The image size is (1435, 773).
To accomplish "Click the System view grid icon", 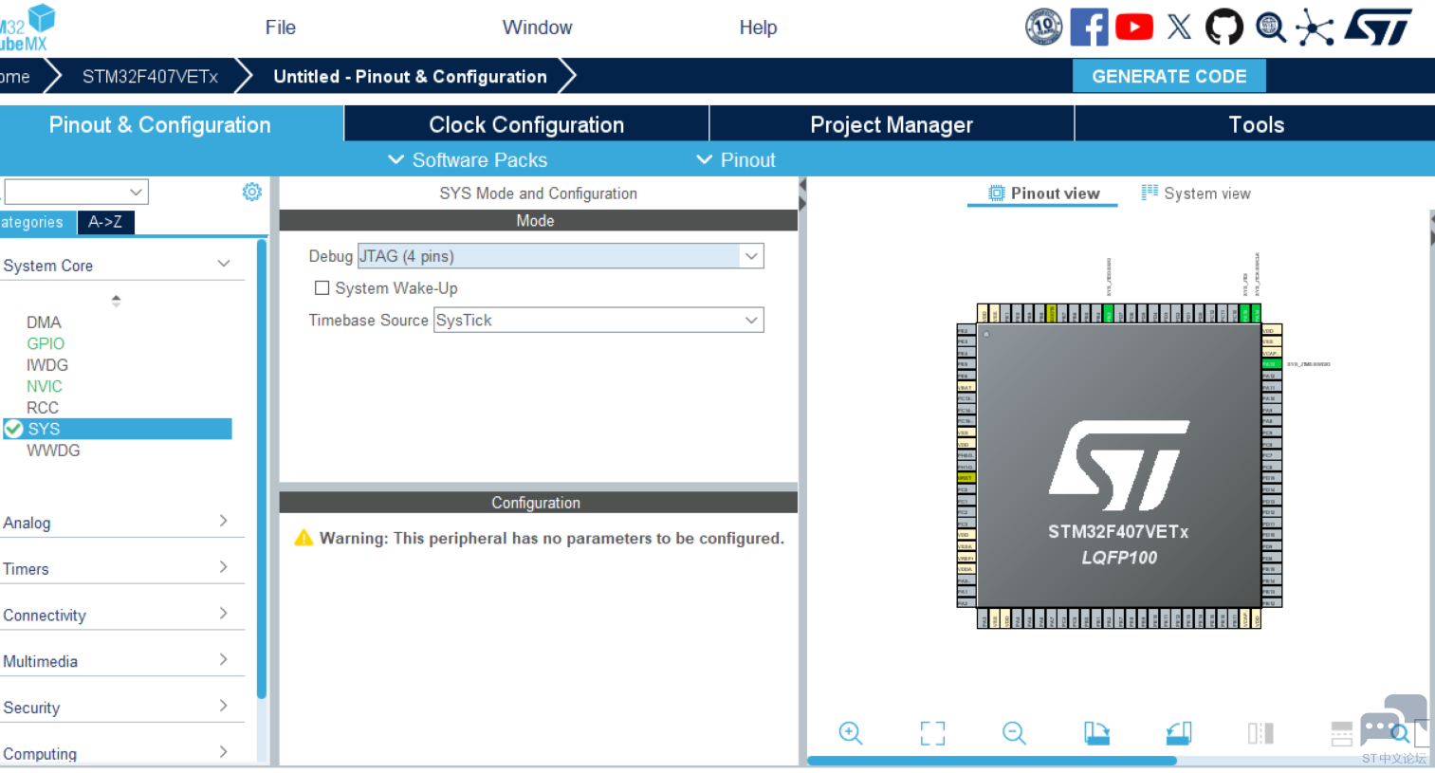I will pyautogui.click(x=1150, y=193).
